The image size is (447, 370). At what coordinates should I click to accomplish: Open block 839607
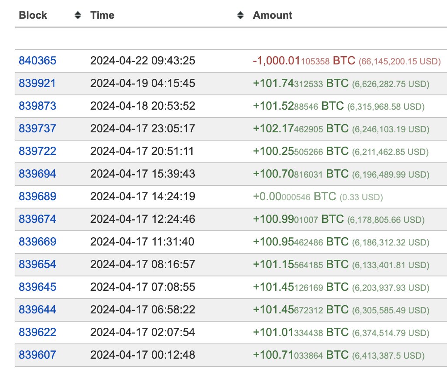(37, 355)
